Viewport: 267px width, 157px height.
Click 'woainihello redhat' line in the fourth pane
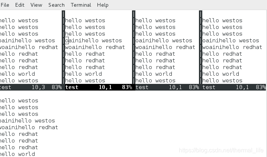[232, 47]
